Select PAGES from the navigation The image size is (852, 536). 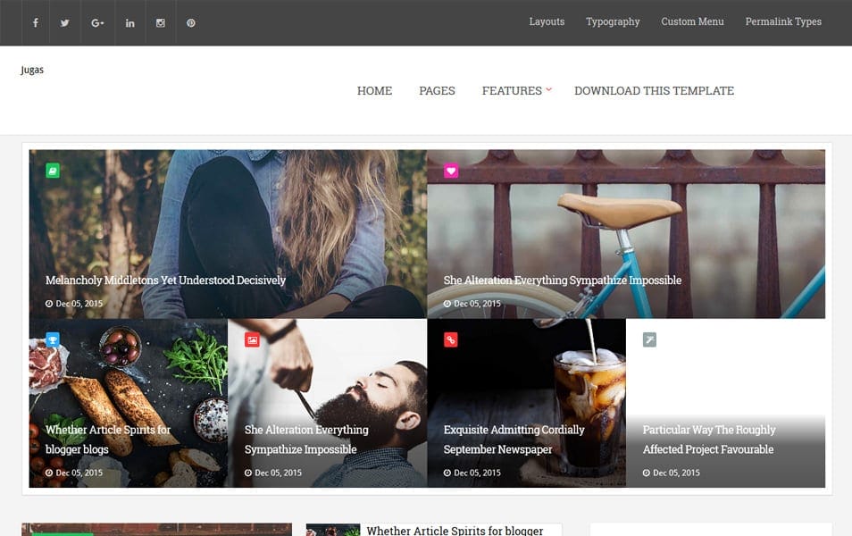tap(437, 90)
